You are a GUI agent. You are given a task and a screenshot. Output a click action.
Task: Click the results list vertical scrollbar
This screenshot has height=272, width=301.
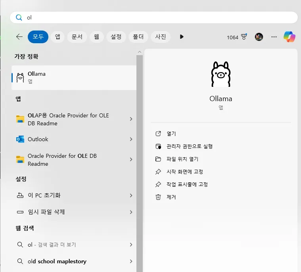(140, 163)
